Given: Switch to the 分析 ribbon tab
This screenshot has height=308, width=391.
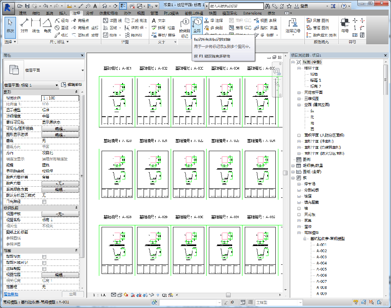Looking at the screenshot, I should coord(89,13).
